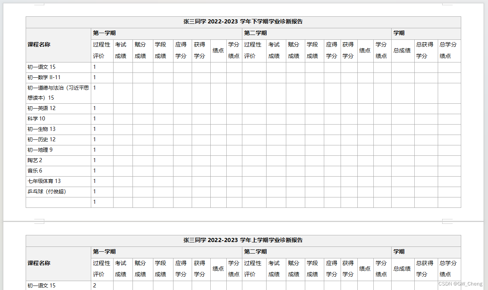The image size is (488, 290).
Task: Select the 初一地理 9 course name
Action: coord(40,150)
